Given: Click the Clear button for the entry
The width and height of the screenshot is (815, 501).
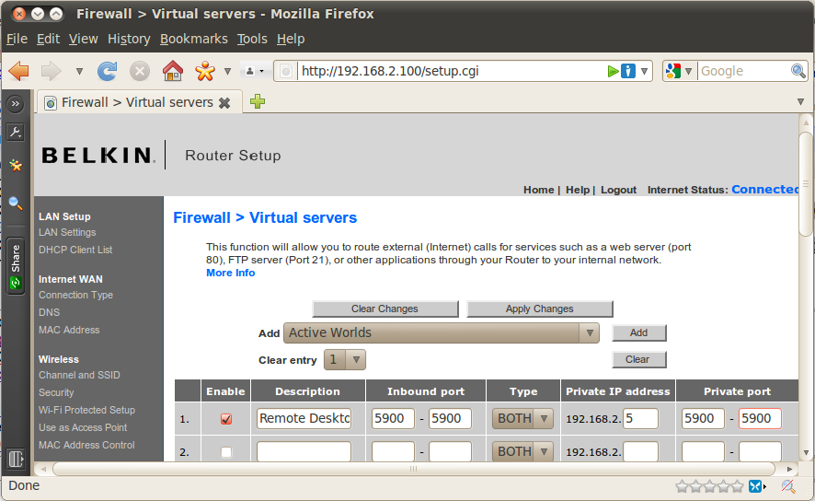Looking at the screenshot, I should click(638, 359).
